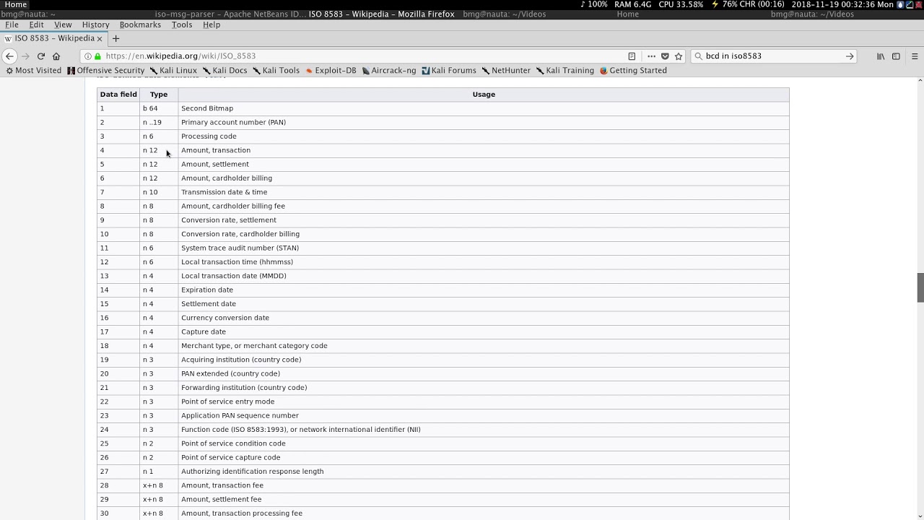Screen dimensions: 924x520
Task: Select 'Processing code' cell text
Action: (x=209, y=136)
